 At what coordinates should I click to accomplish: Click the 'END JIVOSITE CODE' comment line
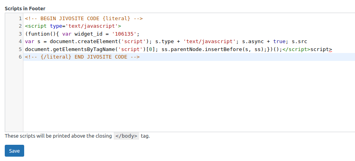pos(82,57)
